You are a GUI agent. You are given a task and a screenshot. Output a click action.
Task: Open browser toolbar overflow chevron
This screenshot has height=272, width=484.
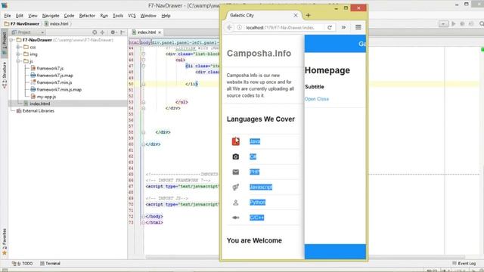click(343, 27)
